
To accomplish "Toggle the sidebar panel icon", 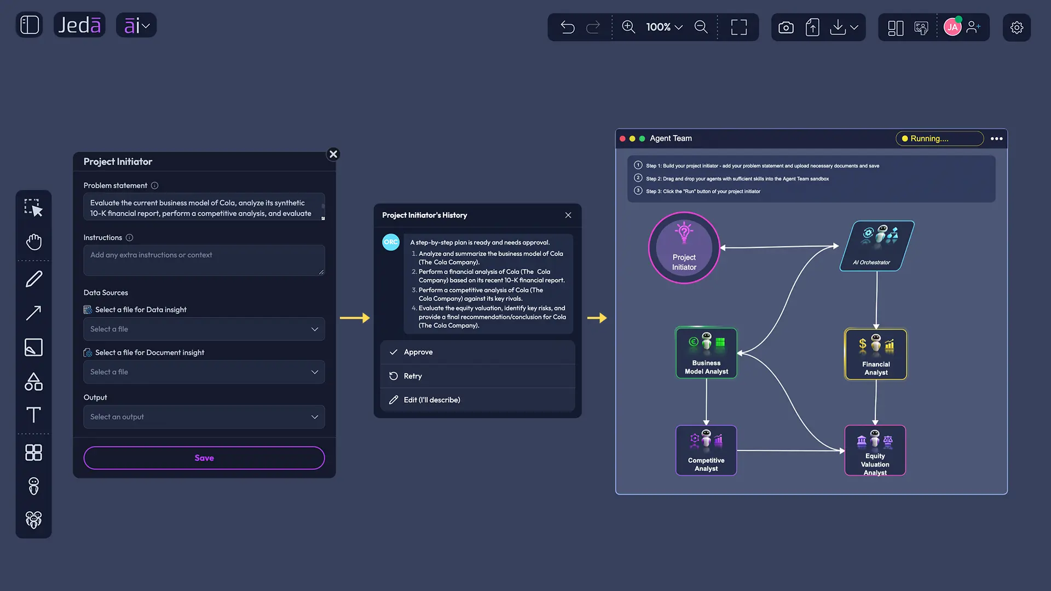I will (30, 25).
